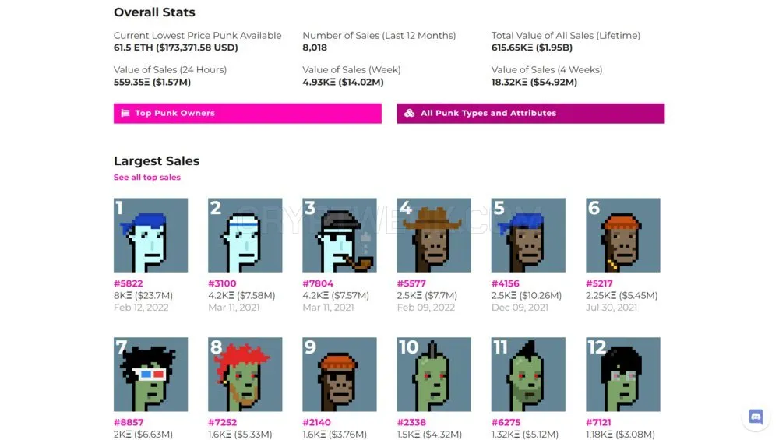
Task: Open 3D glasses zombie punk image ranked 7
Action: (x=150, y=375)
